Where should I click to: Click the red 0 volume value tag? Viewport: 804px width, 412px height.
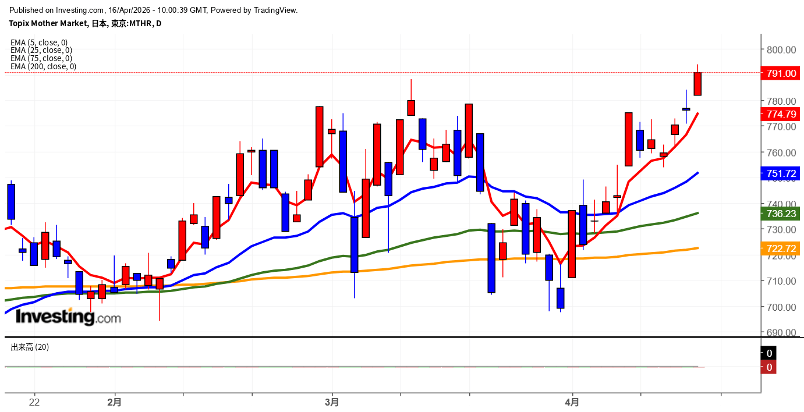click(x=768, y=367)
